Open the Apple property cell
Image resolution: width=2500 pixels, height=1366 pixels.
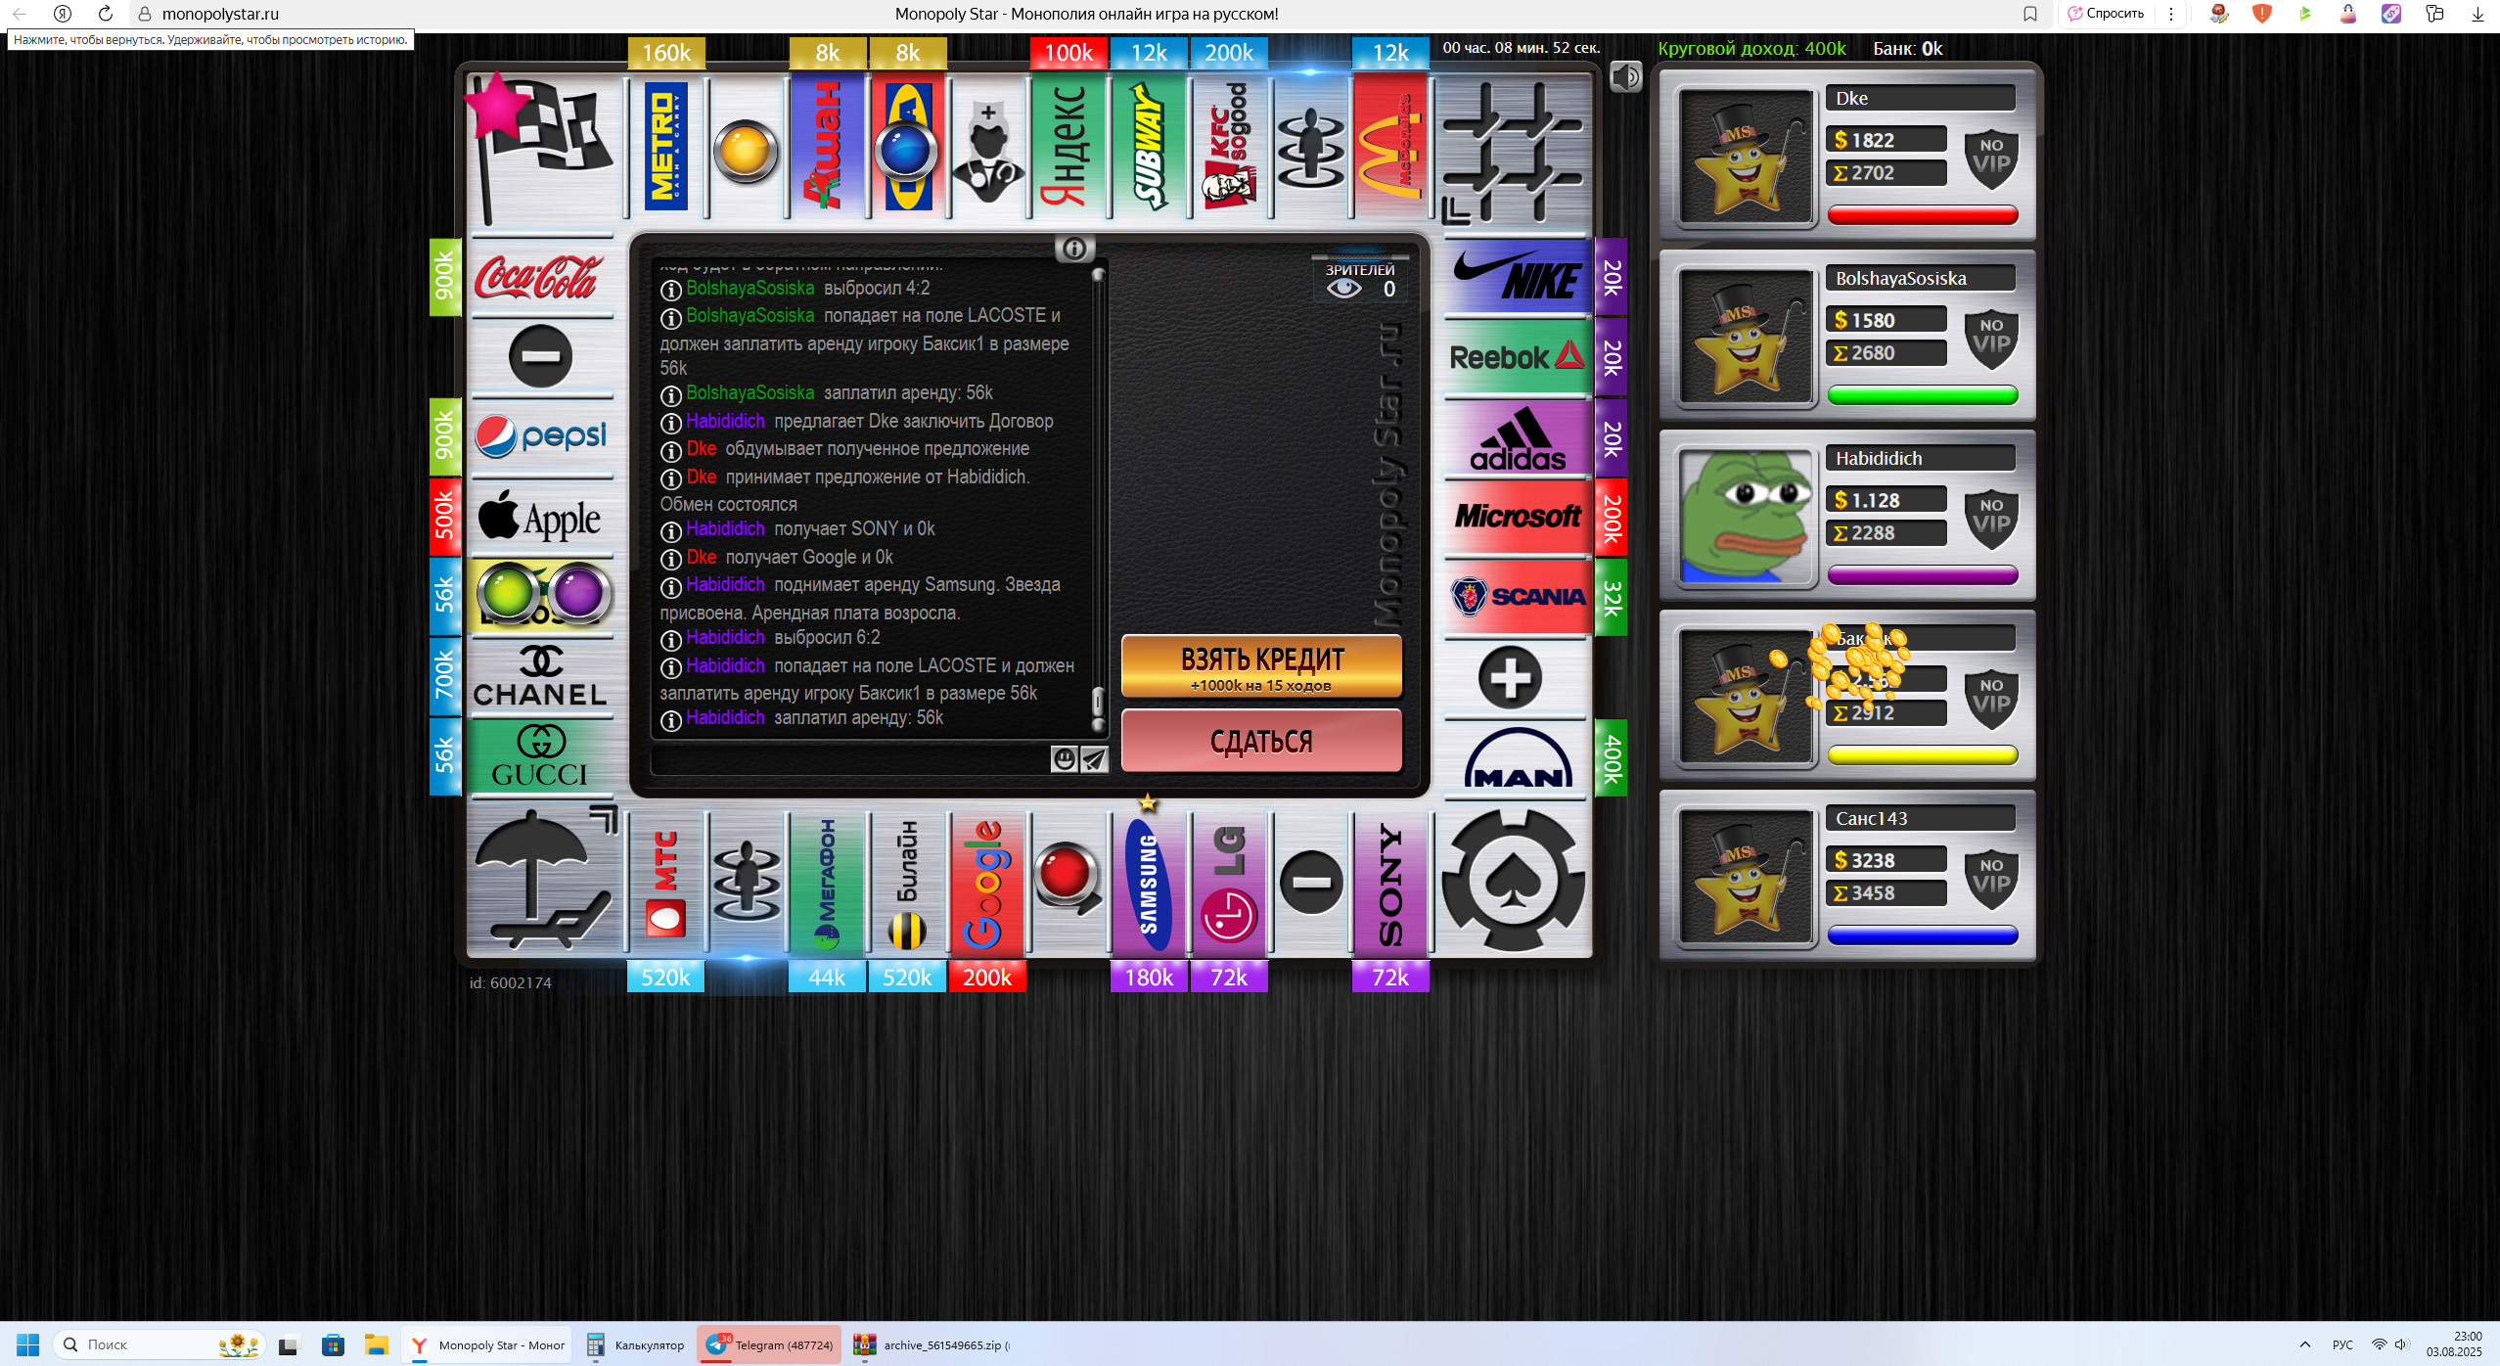tap(541, 518)
